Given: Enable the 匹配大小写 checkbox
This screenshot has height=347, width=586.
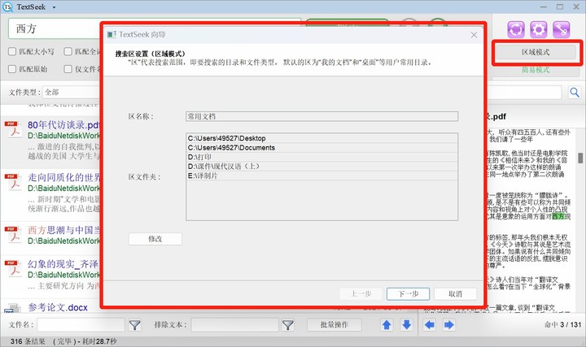Looking at the screenshot, I should [14, 51].
